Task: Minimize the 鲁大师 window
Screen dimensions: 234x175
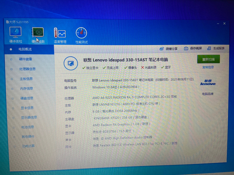Action: coord(218,23)
